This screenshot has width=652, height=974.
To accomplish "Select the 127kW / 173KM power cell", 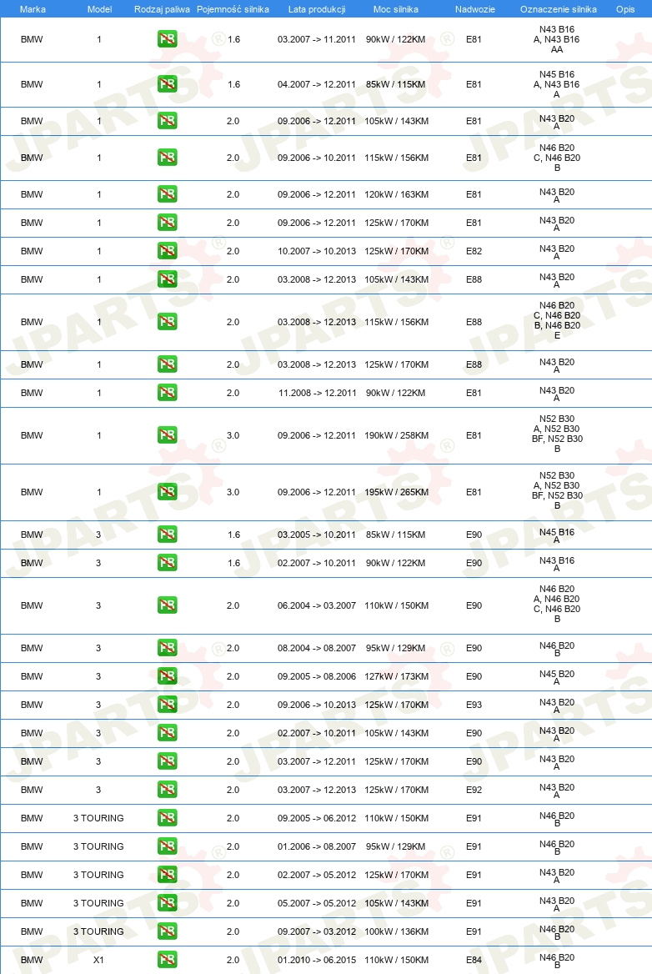I will pyautogui.click(x=396, y=675).
